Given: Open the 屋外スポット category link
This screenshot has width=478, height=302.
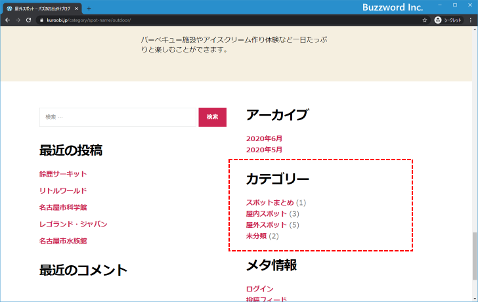Looking at the screenshot, I should pos(267,225).
